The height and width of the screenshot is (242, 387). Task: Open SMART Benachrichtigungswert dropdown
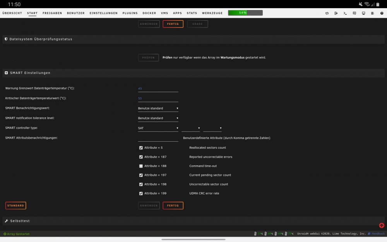(158, 108)
